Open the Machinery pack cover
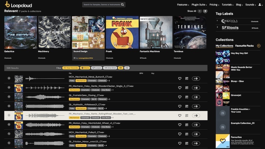The width and height of the screenshot is (265, 149). click(x=54, y=32)
